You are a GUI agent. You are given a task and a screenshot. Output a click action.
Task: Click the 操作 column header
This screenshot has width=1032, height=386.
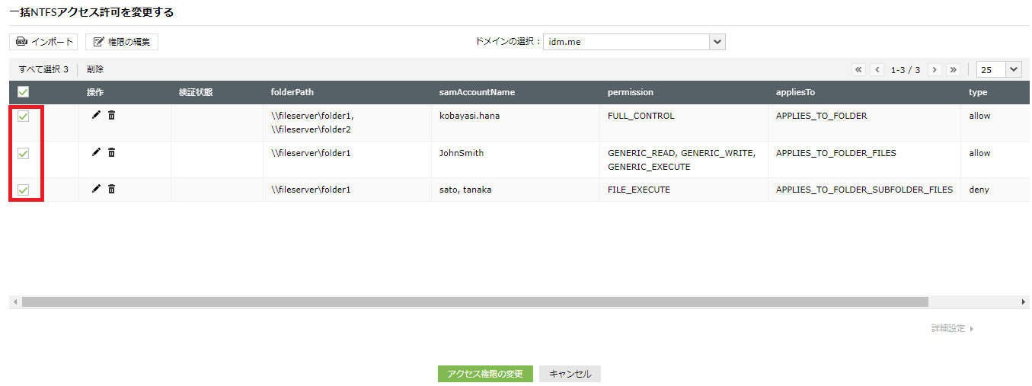coord(95,92)
